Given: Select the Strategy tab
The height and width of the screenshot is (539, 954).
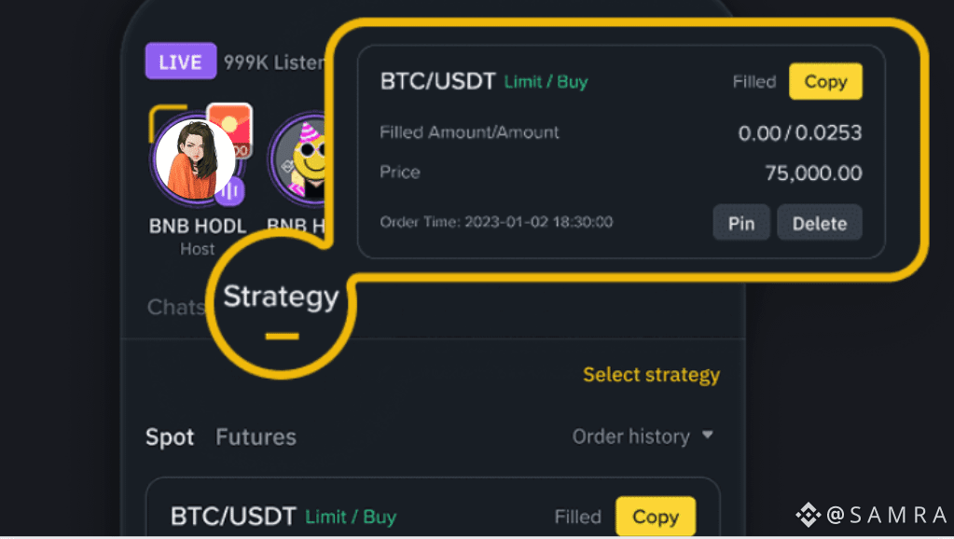Looking at the screenshot, I should pos(281,298).
